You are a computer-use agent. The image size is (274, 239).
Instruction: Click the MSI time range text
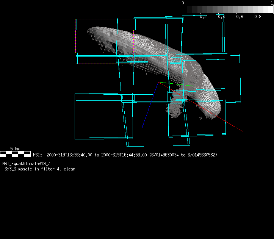125,155
